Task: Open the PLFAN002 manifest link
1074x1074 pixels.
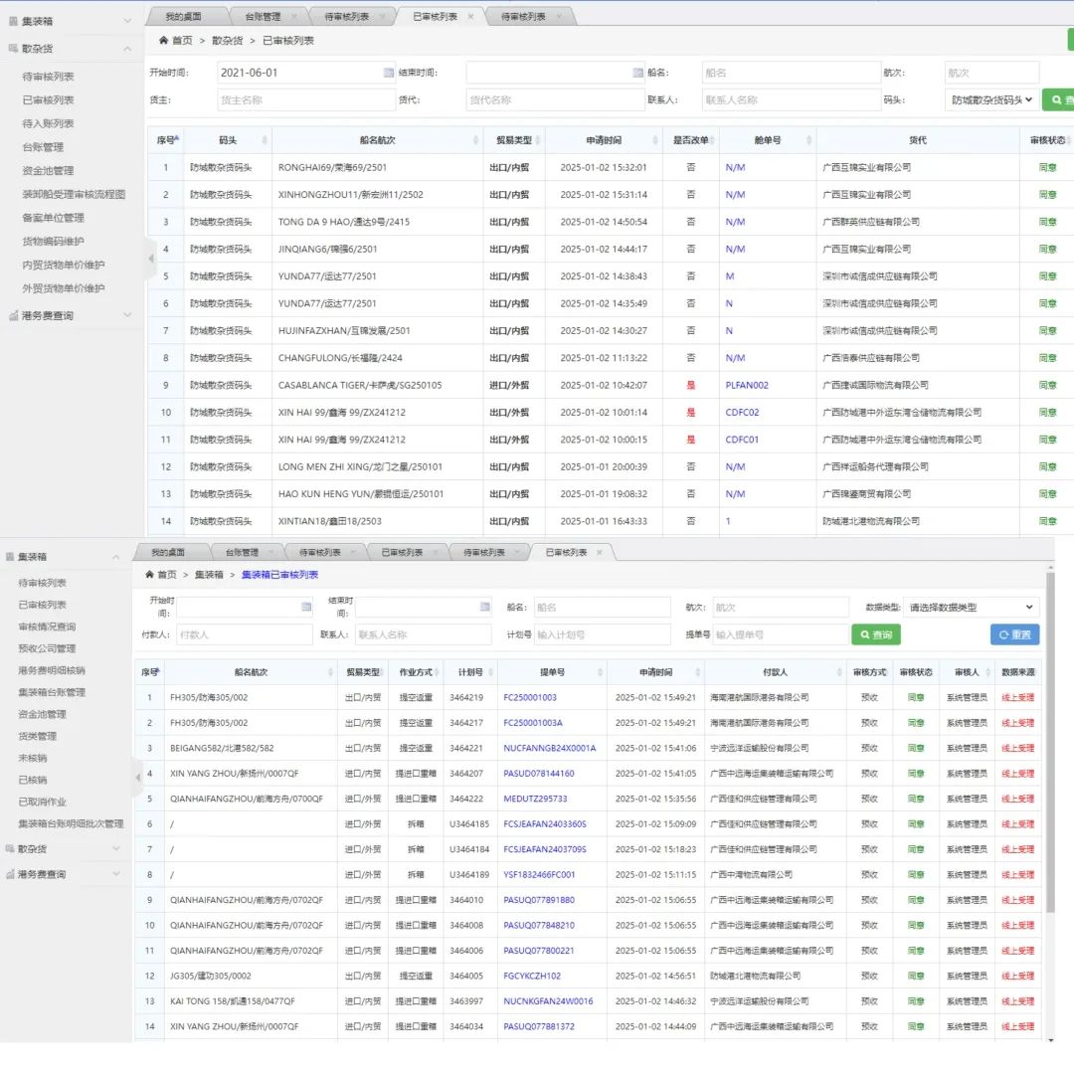Action: point(747,385)
